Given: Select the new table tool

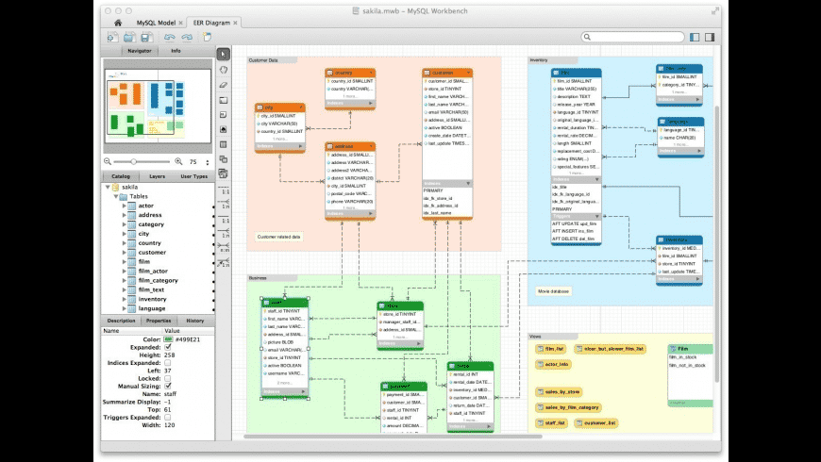Looking at the screenshot, I should point(224,144).
